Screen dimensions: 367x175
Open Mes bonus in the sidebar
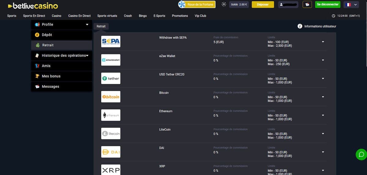click(51, 76)
